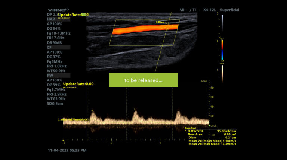The width and height of the screenshot is (287, 160).
Task: Click 'DG37%' under CF settings
Action: (54, 57)
